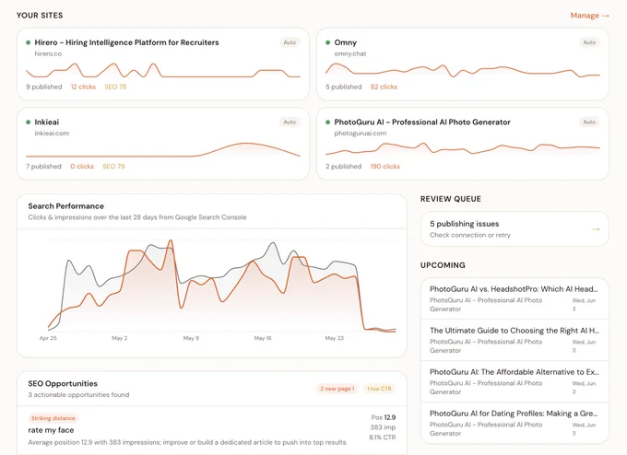This screenshot has height=455, width=627.
Task: Toggle the Auto badge on Omny card
Action: (x=589, y=42)
